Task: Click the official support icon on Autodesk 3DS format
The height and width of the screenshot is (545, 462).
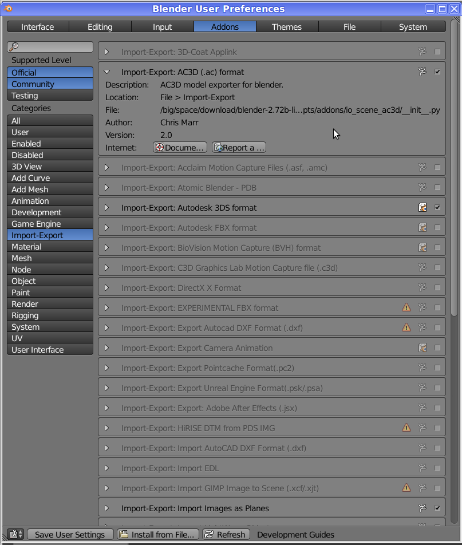Action: pos(422,207)
